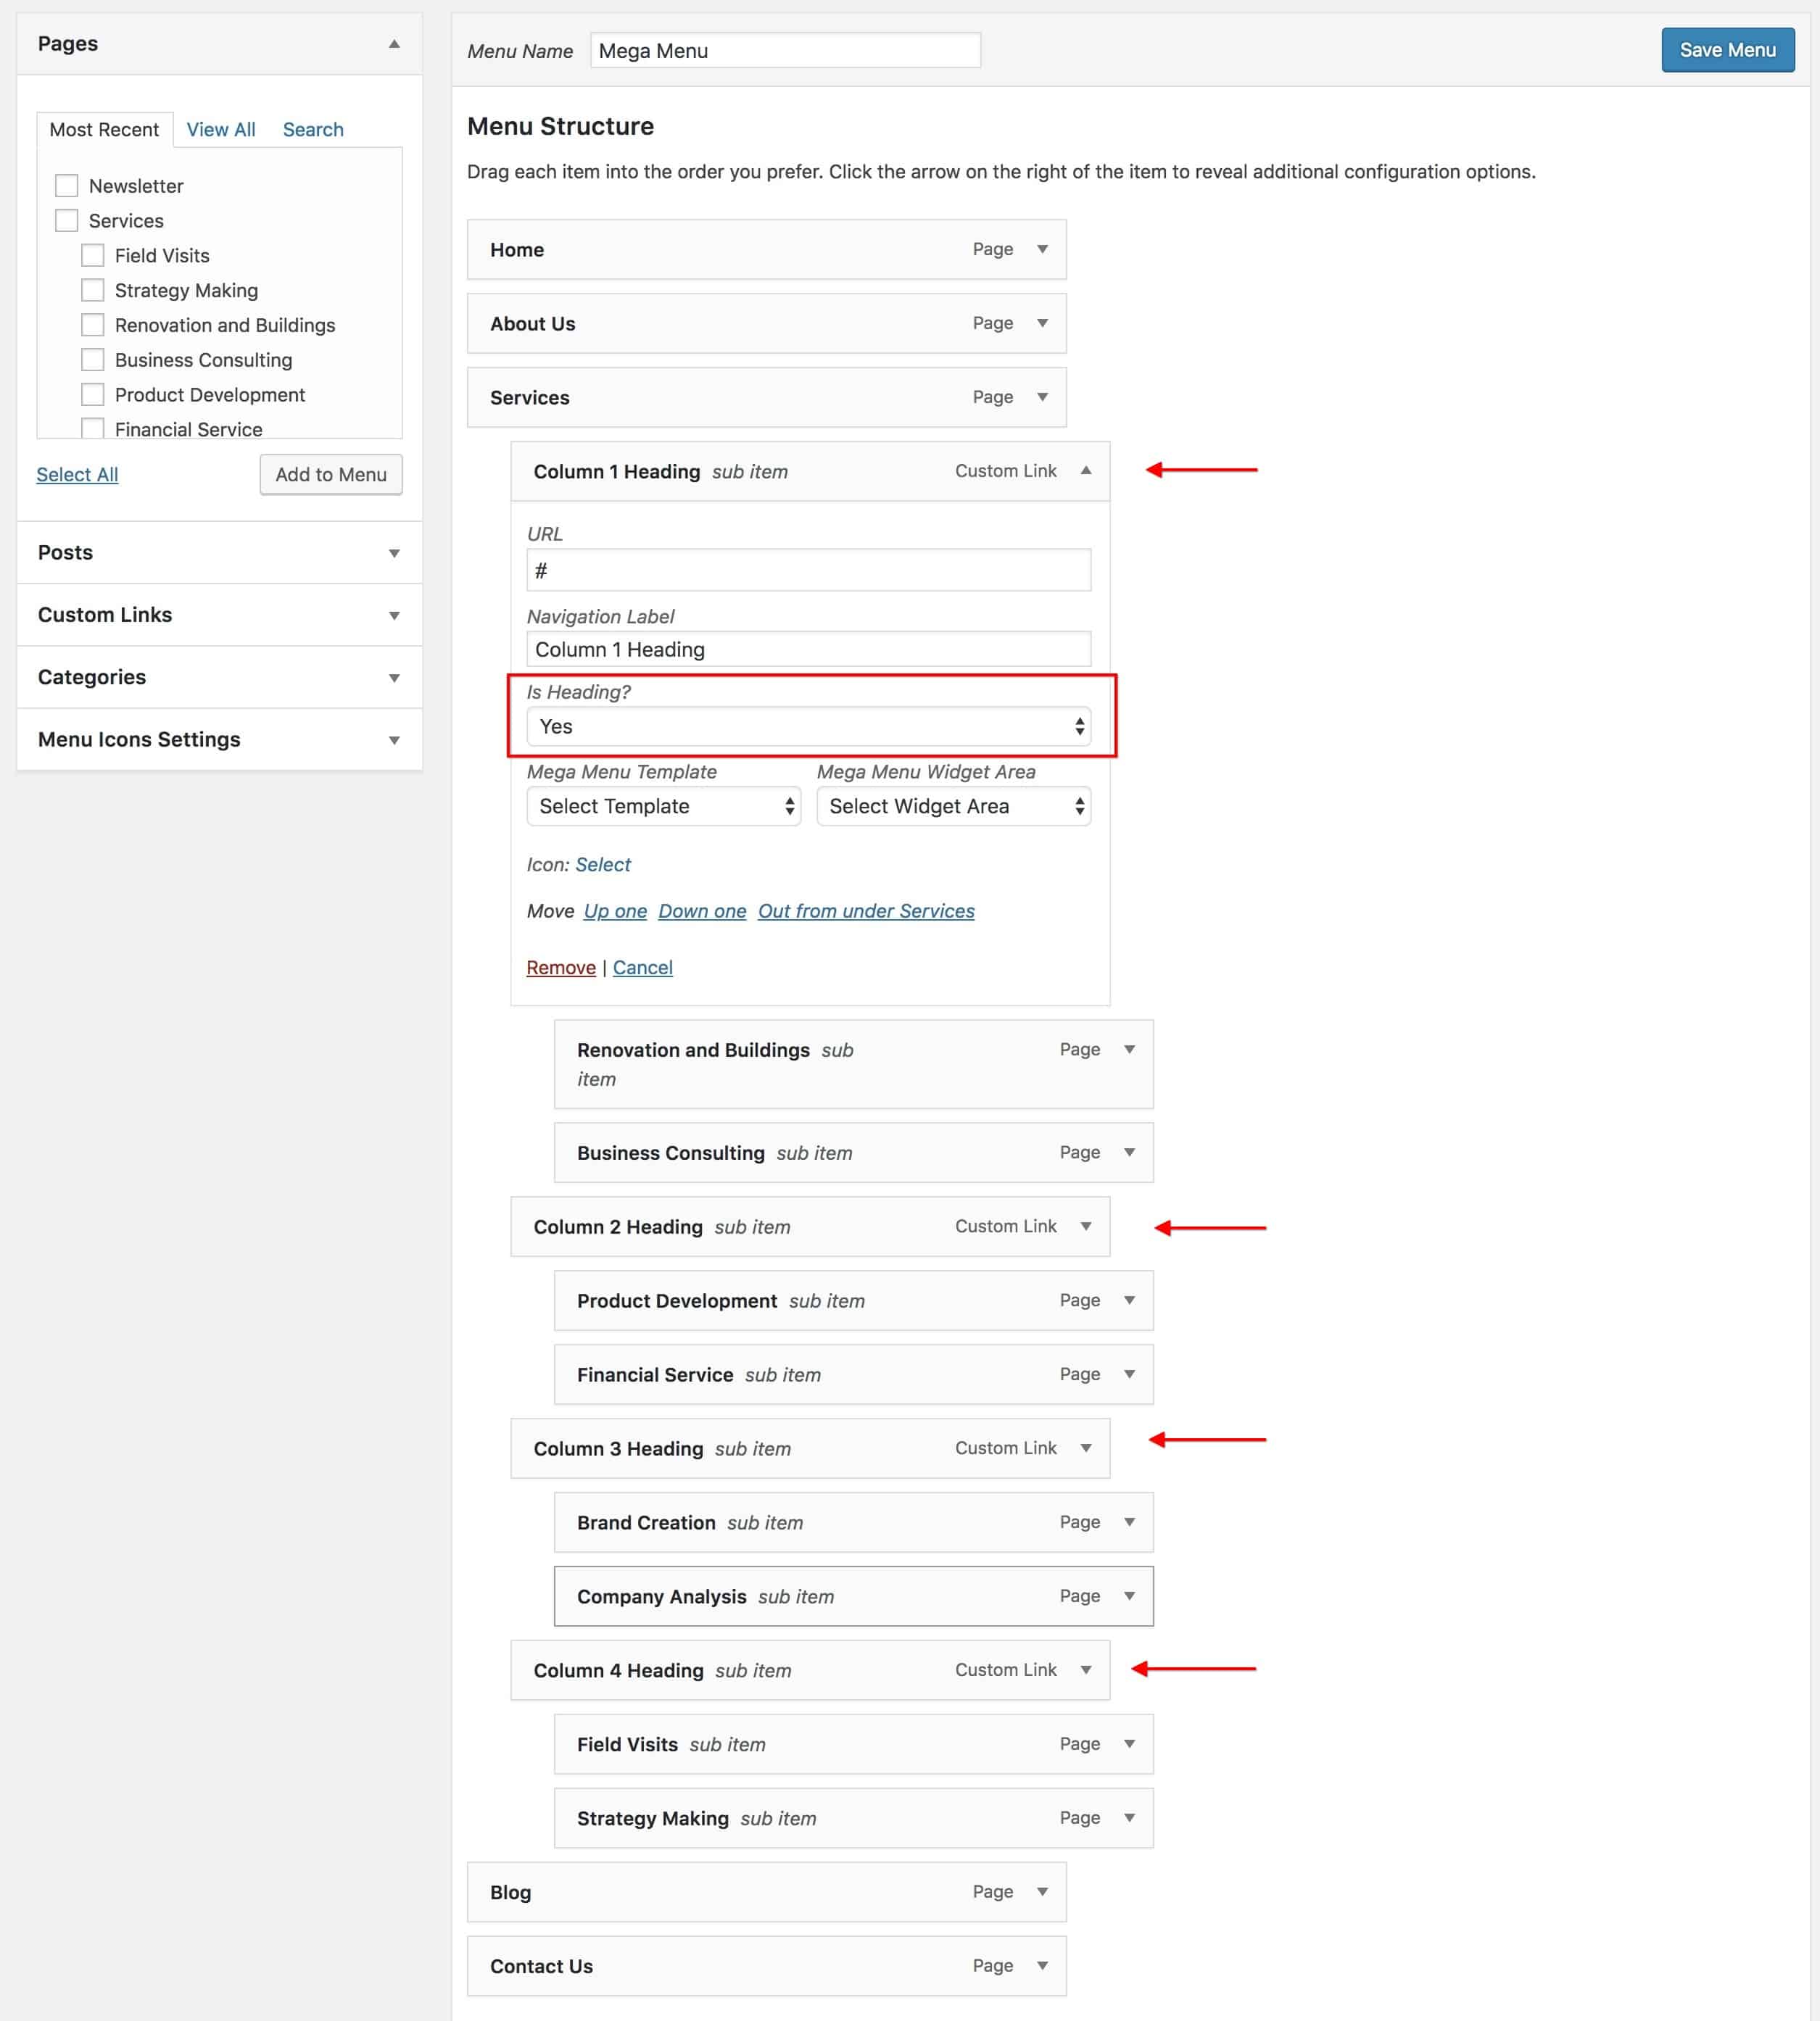
Task: Select the Home menu item bar
Action: click(x=766, y=250)
